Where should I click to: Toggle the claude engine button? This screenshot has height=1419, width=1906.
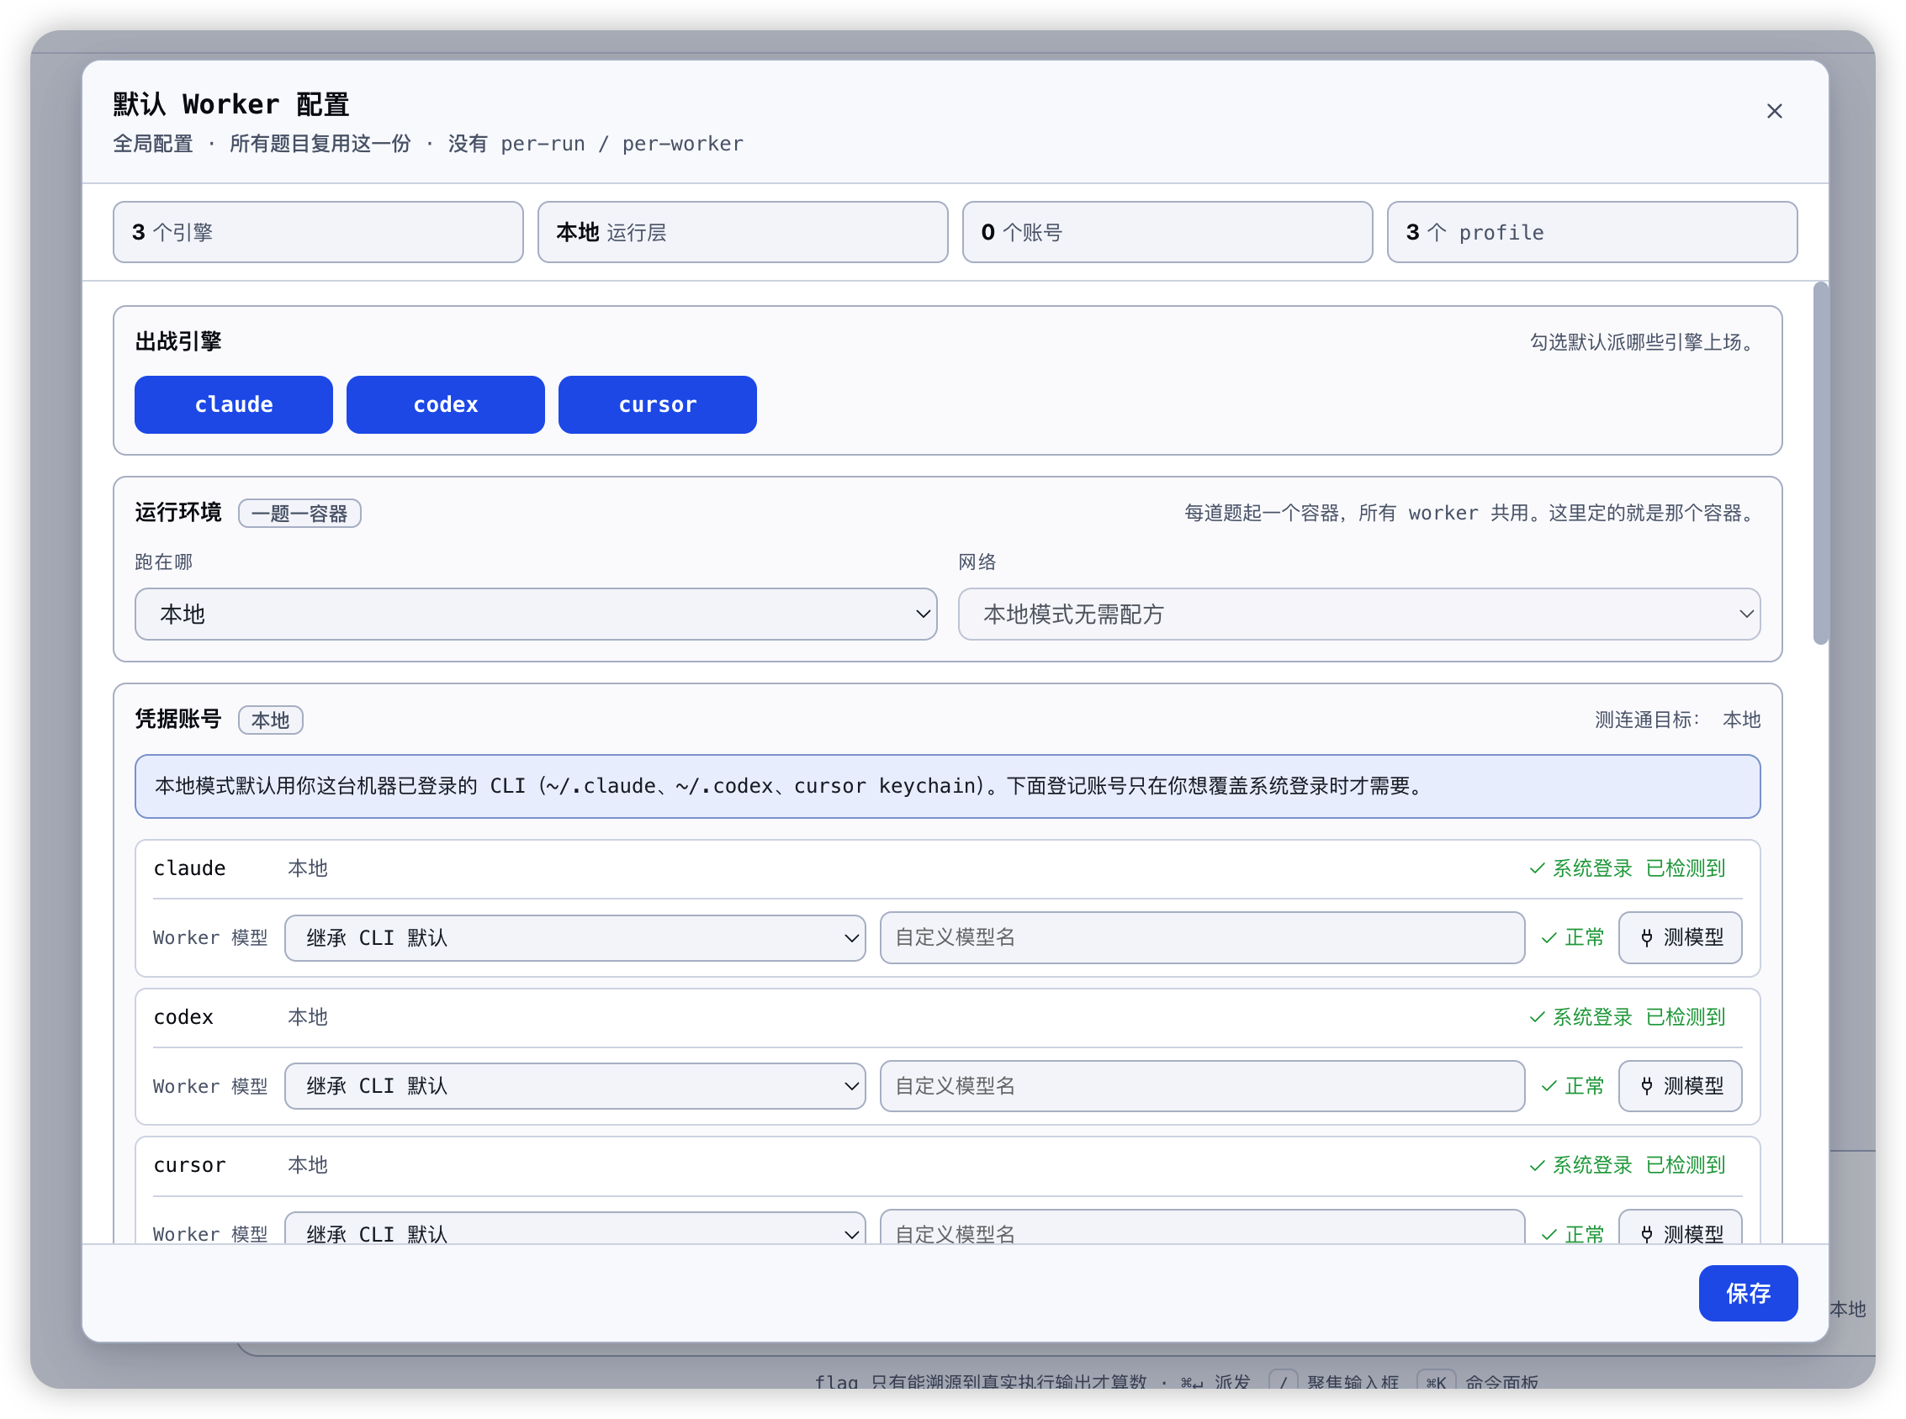pyautogui.click(x=234, y=404)
